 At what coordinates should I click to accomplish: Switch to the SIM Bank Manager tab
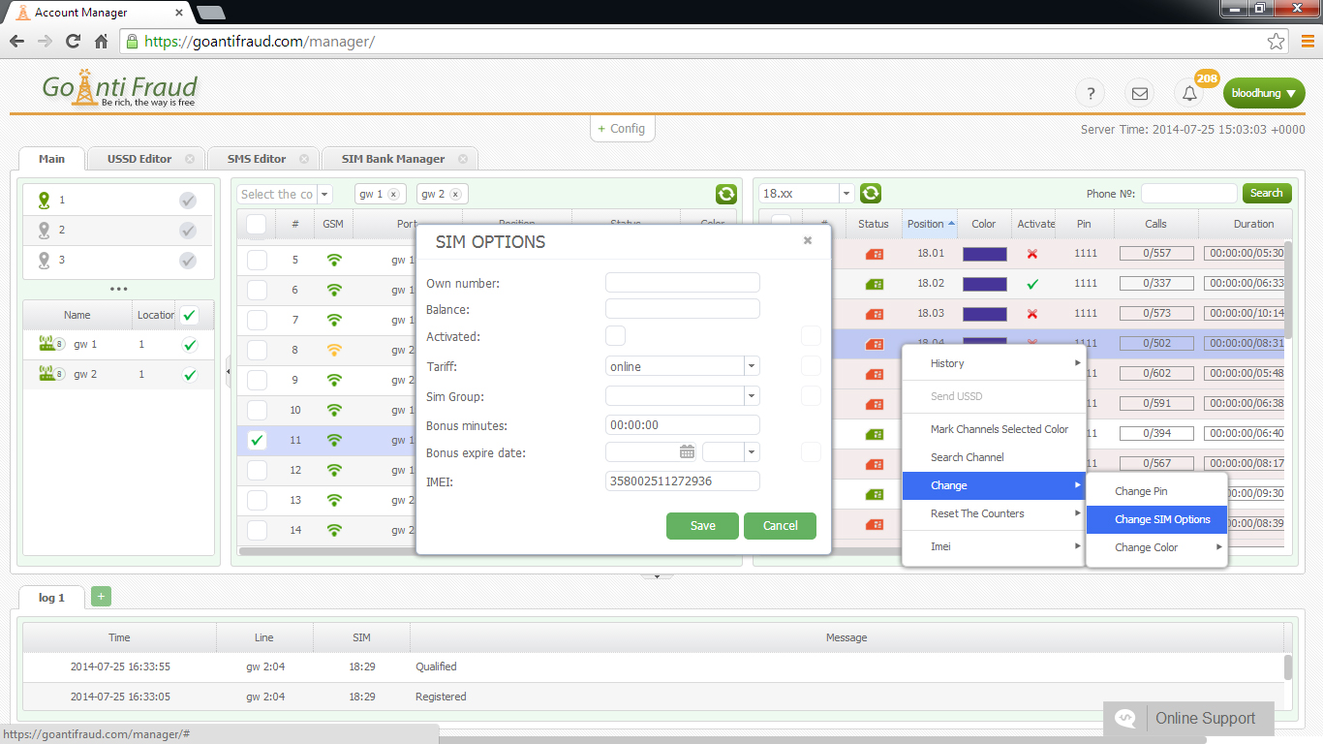392,159
